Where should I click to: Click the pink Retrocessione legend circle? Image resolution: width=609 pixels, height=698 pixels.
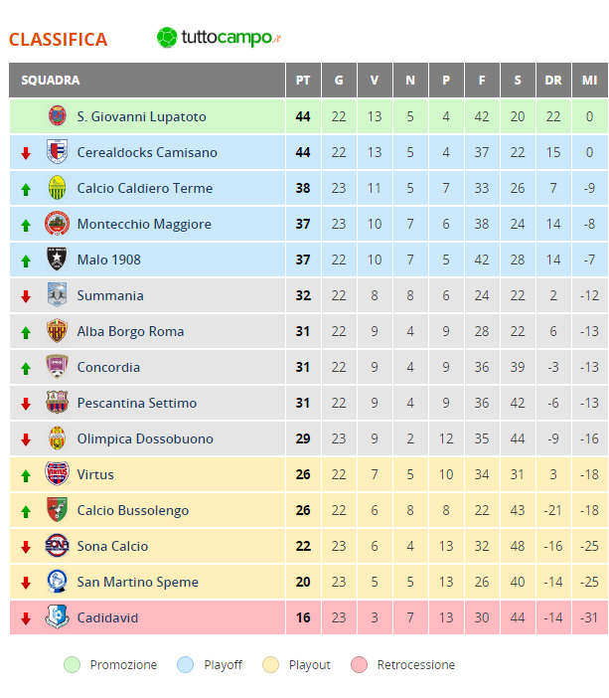[x=359, y=664]
